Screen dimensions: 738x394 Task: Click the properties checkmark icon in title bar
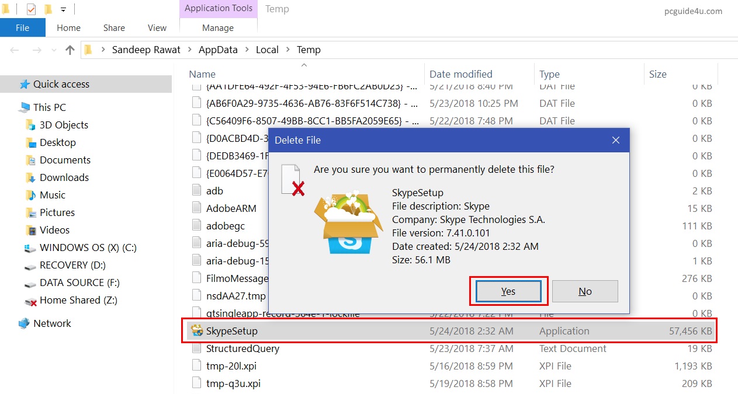pos(31,9)
